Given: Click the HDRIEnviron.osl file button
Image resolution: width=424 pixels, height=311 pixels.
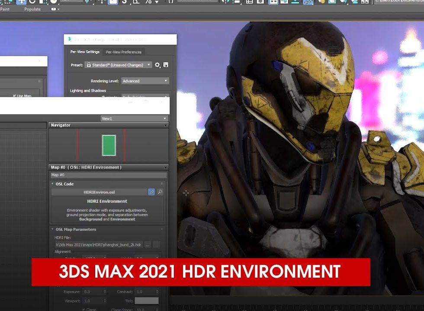Looking at the screenshot, I should [99, 192].
